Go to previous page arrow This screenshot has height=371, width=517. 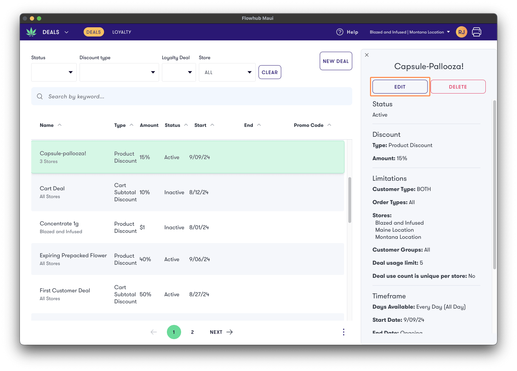[x=154, y=332]
